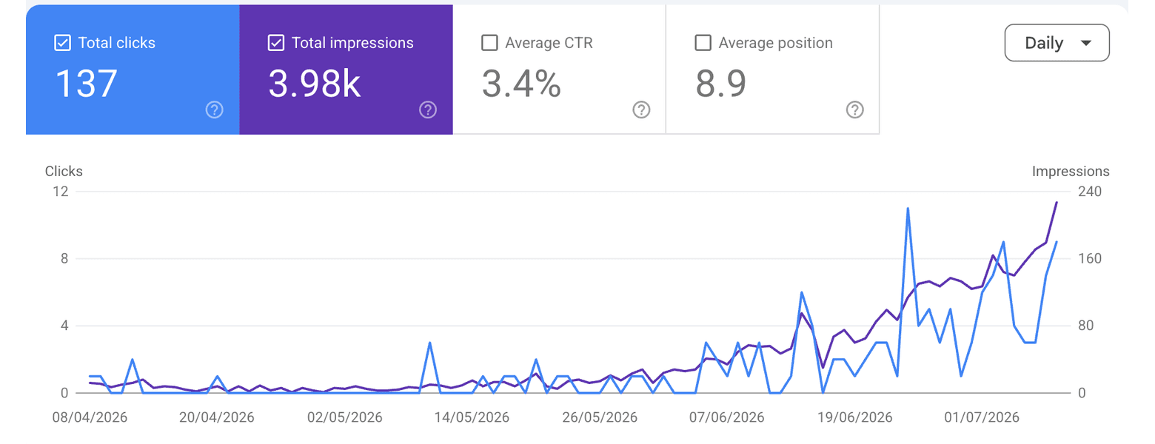Viewport: 1155px width, 444px height.
Task: Open the Daily granularity dropdown
Action: 1057,43
